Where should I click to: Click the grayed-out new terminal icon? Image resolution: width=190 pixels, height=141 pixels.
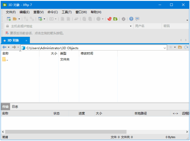[51, 19]
